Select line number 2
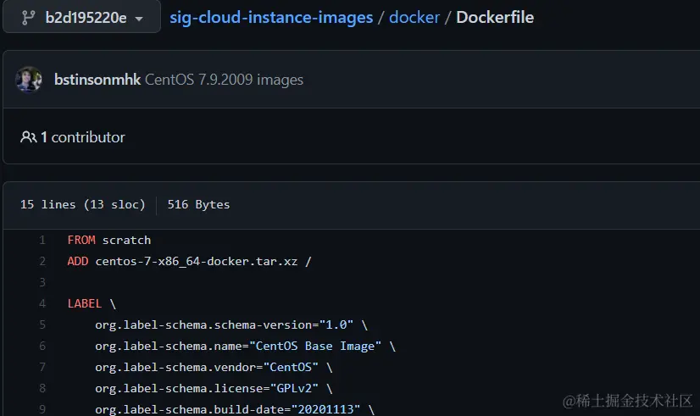700x416 pixels. (42, 261)
